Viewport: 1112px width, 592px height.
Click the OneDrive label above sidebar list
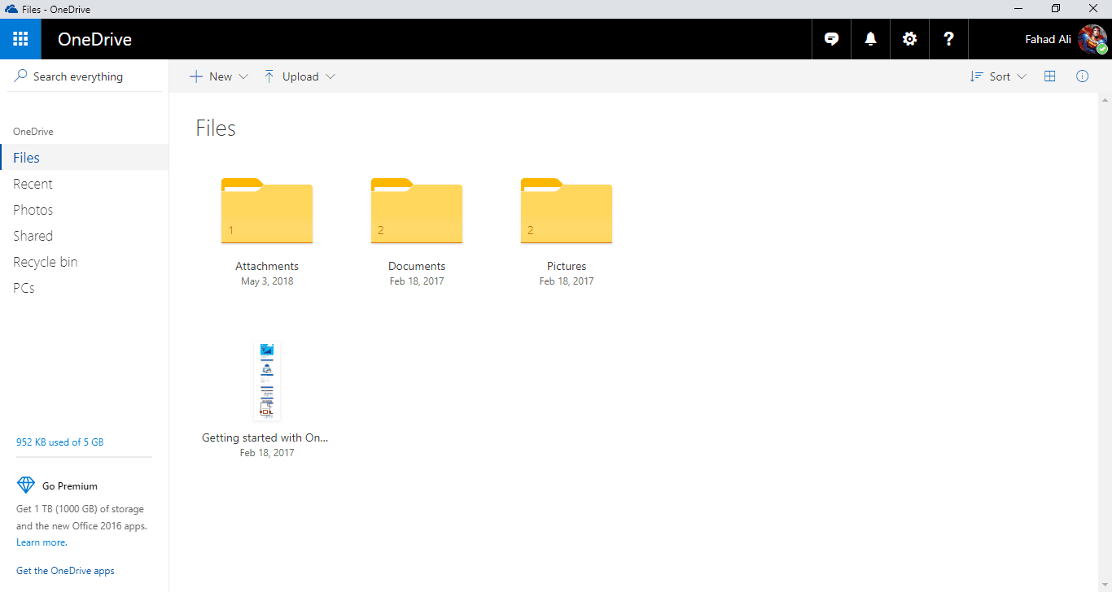point(33,132)
